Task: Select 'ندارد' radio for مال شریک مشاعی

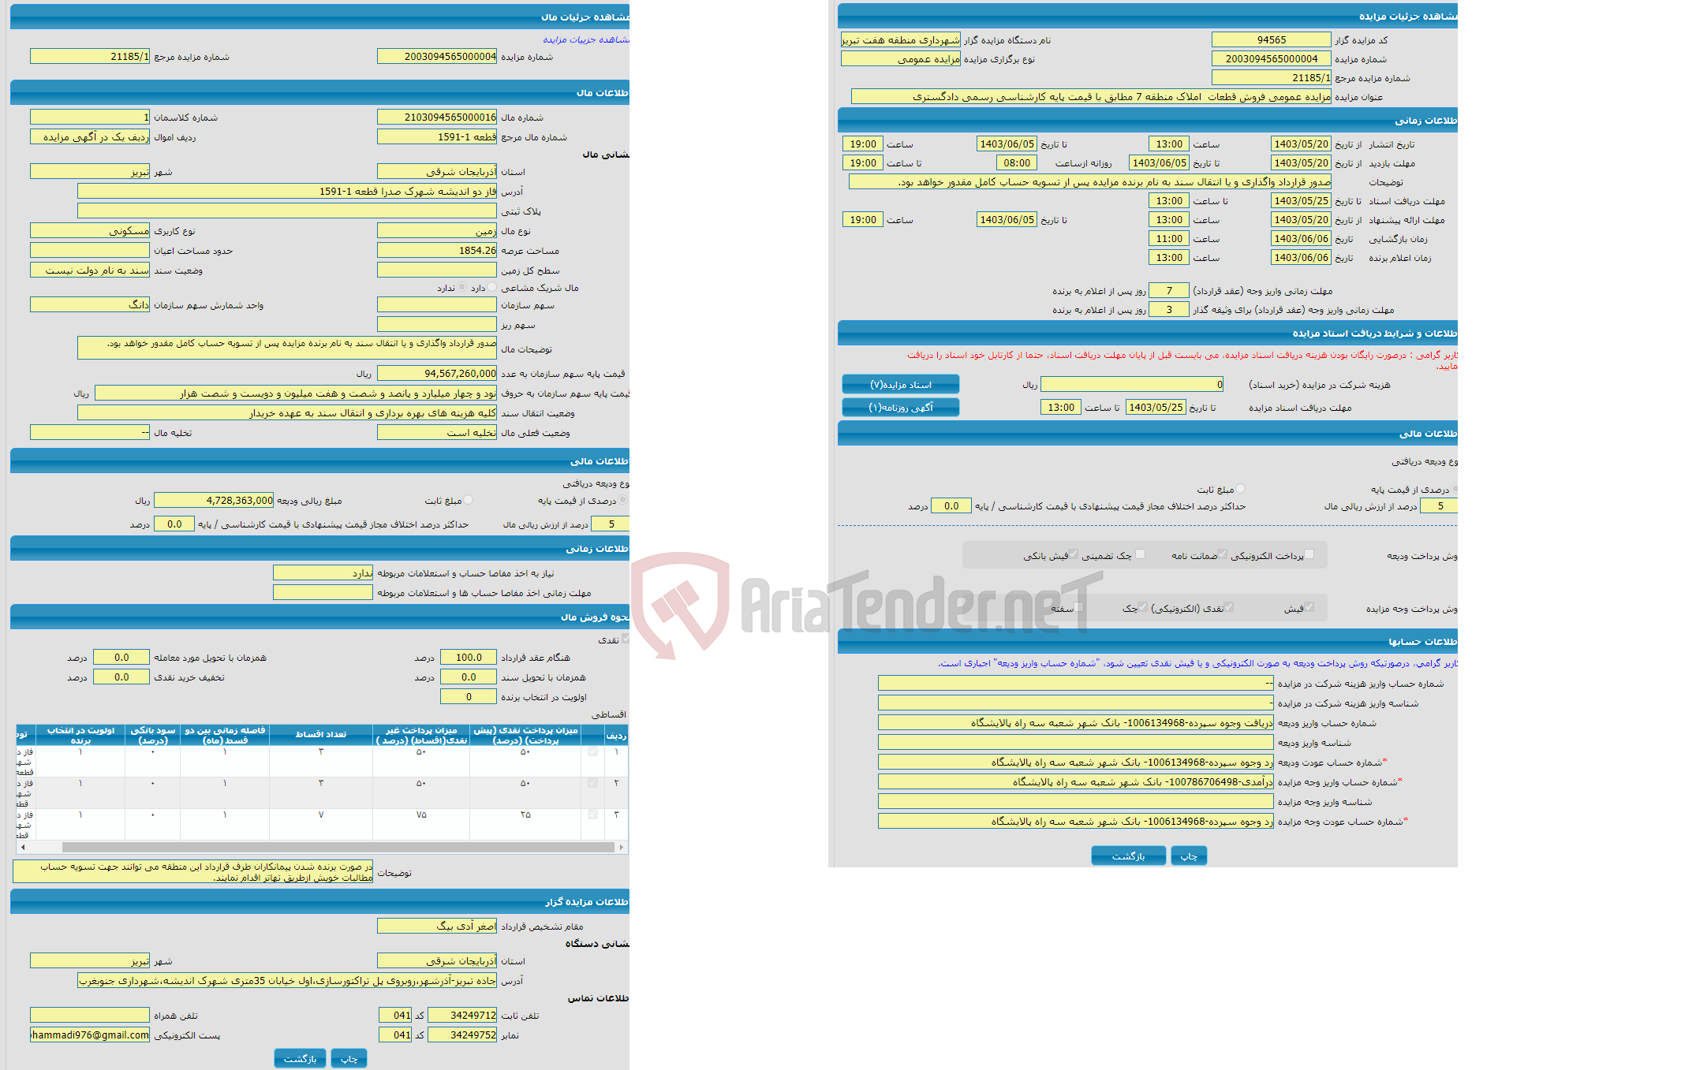Action: coord(462,288)
